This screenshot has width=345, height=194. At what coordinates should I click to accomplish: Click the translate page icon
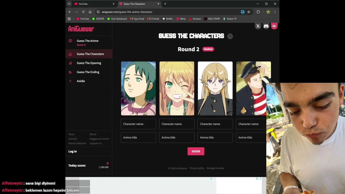pyautogui.click(x=243, y=12)
